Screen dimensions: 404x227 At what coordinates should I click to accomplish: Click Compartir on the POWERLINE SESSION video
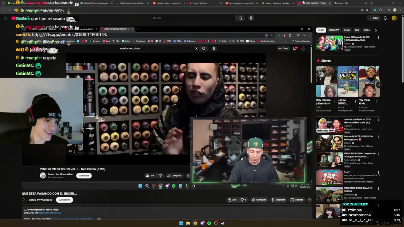point(174,176)
